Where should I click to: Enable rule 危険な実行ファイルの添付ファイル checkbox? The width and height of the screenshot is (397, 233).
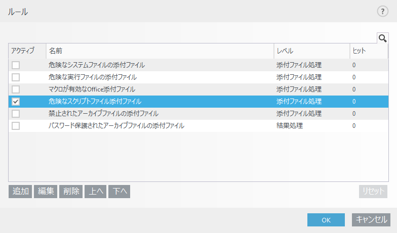tap(16, 77)
